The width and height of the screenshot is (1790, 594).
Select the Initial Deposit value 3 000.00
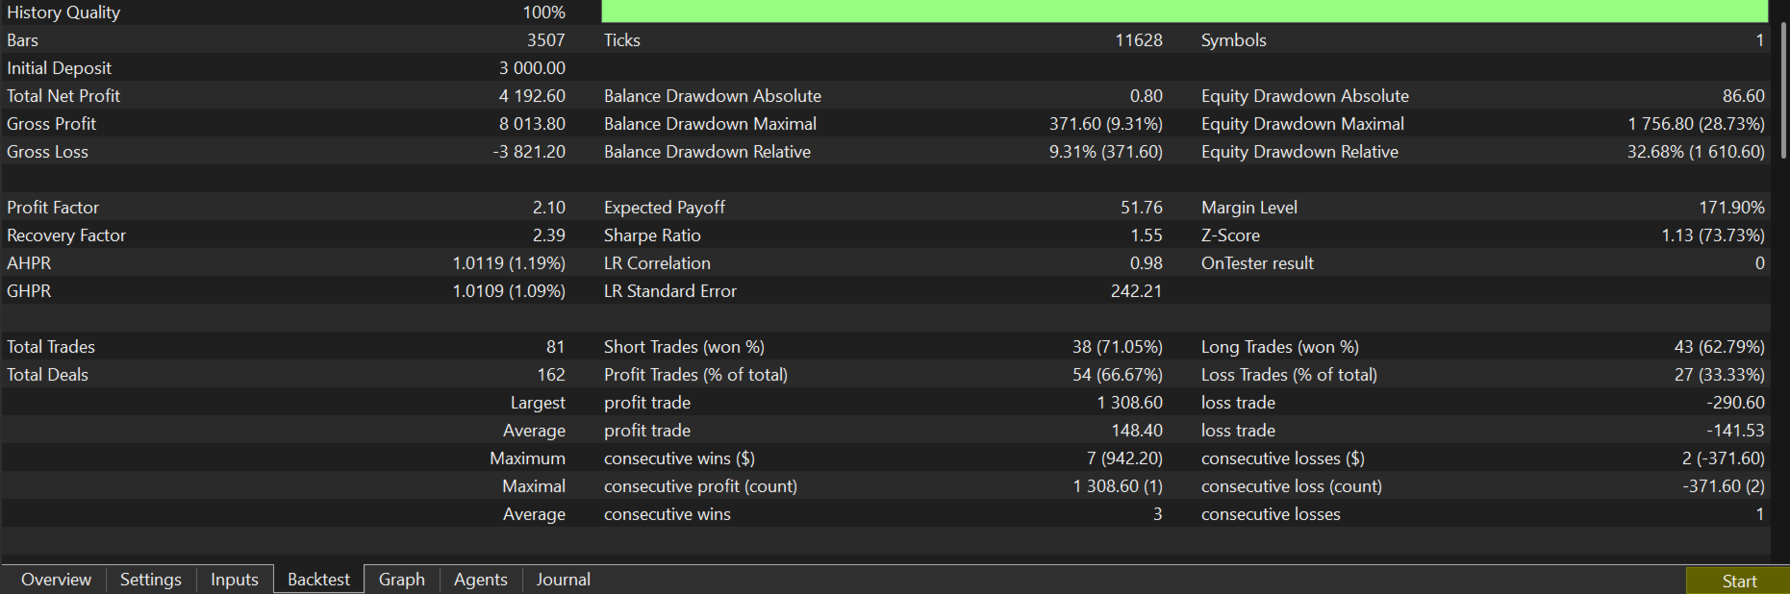point(532,68)
